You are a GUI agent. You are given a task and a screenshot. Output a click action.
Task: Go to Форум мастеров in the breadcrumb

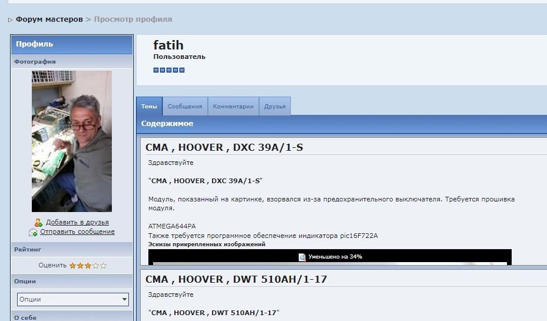click(x=49, y=19)
